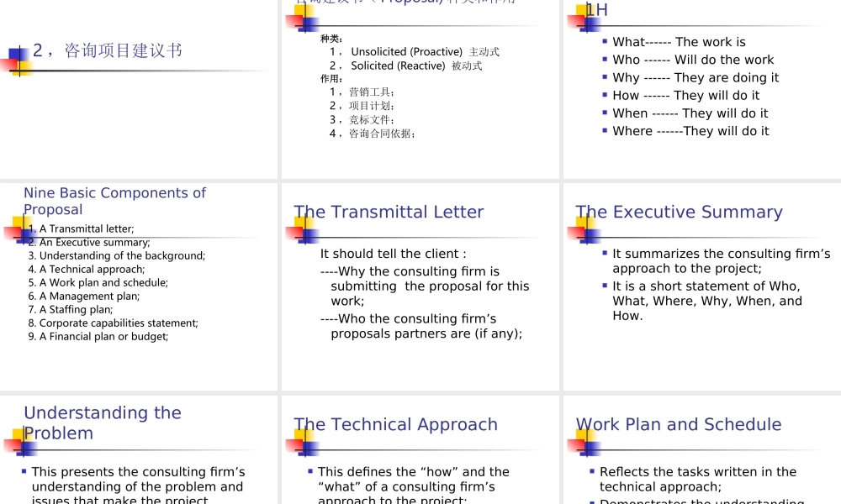This screenshot has height=504, width=841.
Task: Select the Nine Basic Components of Proposal heading
Action: 114,201
